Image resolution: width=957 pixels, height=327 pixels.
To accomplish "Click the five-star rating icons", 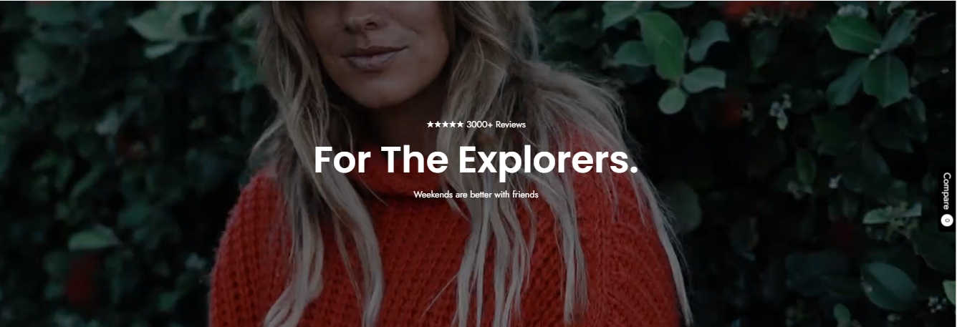I will click(x=445, y=125).
